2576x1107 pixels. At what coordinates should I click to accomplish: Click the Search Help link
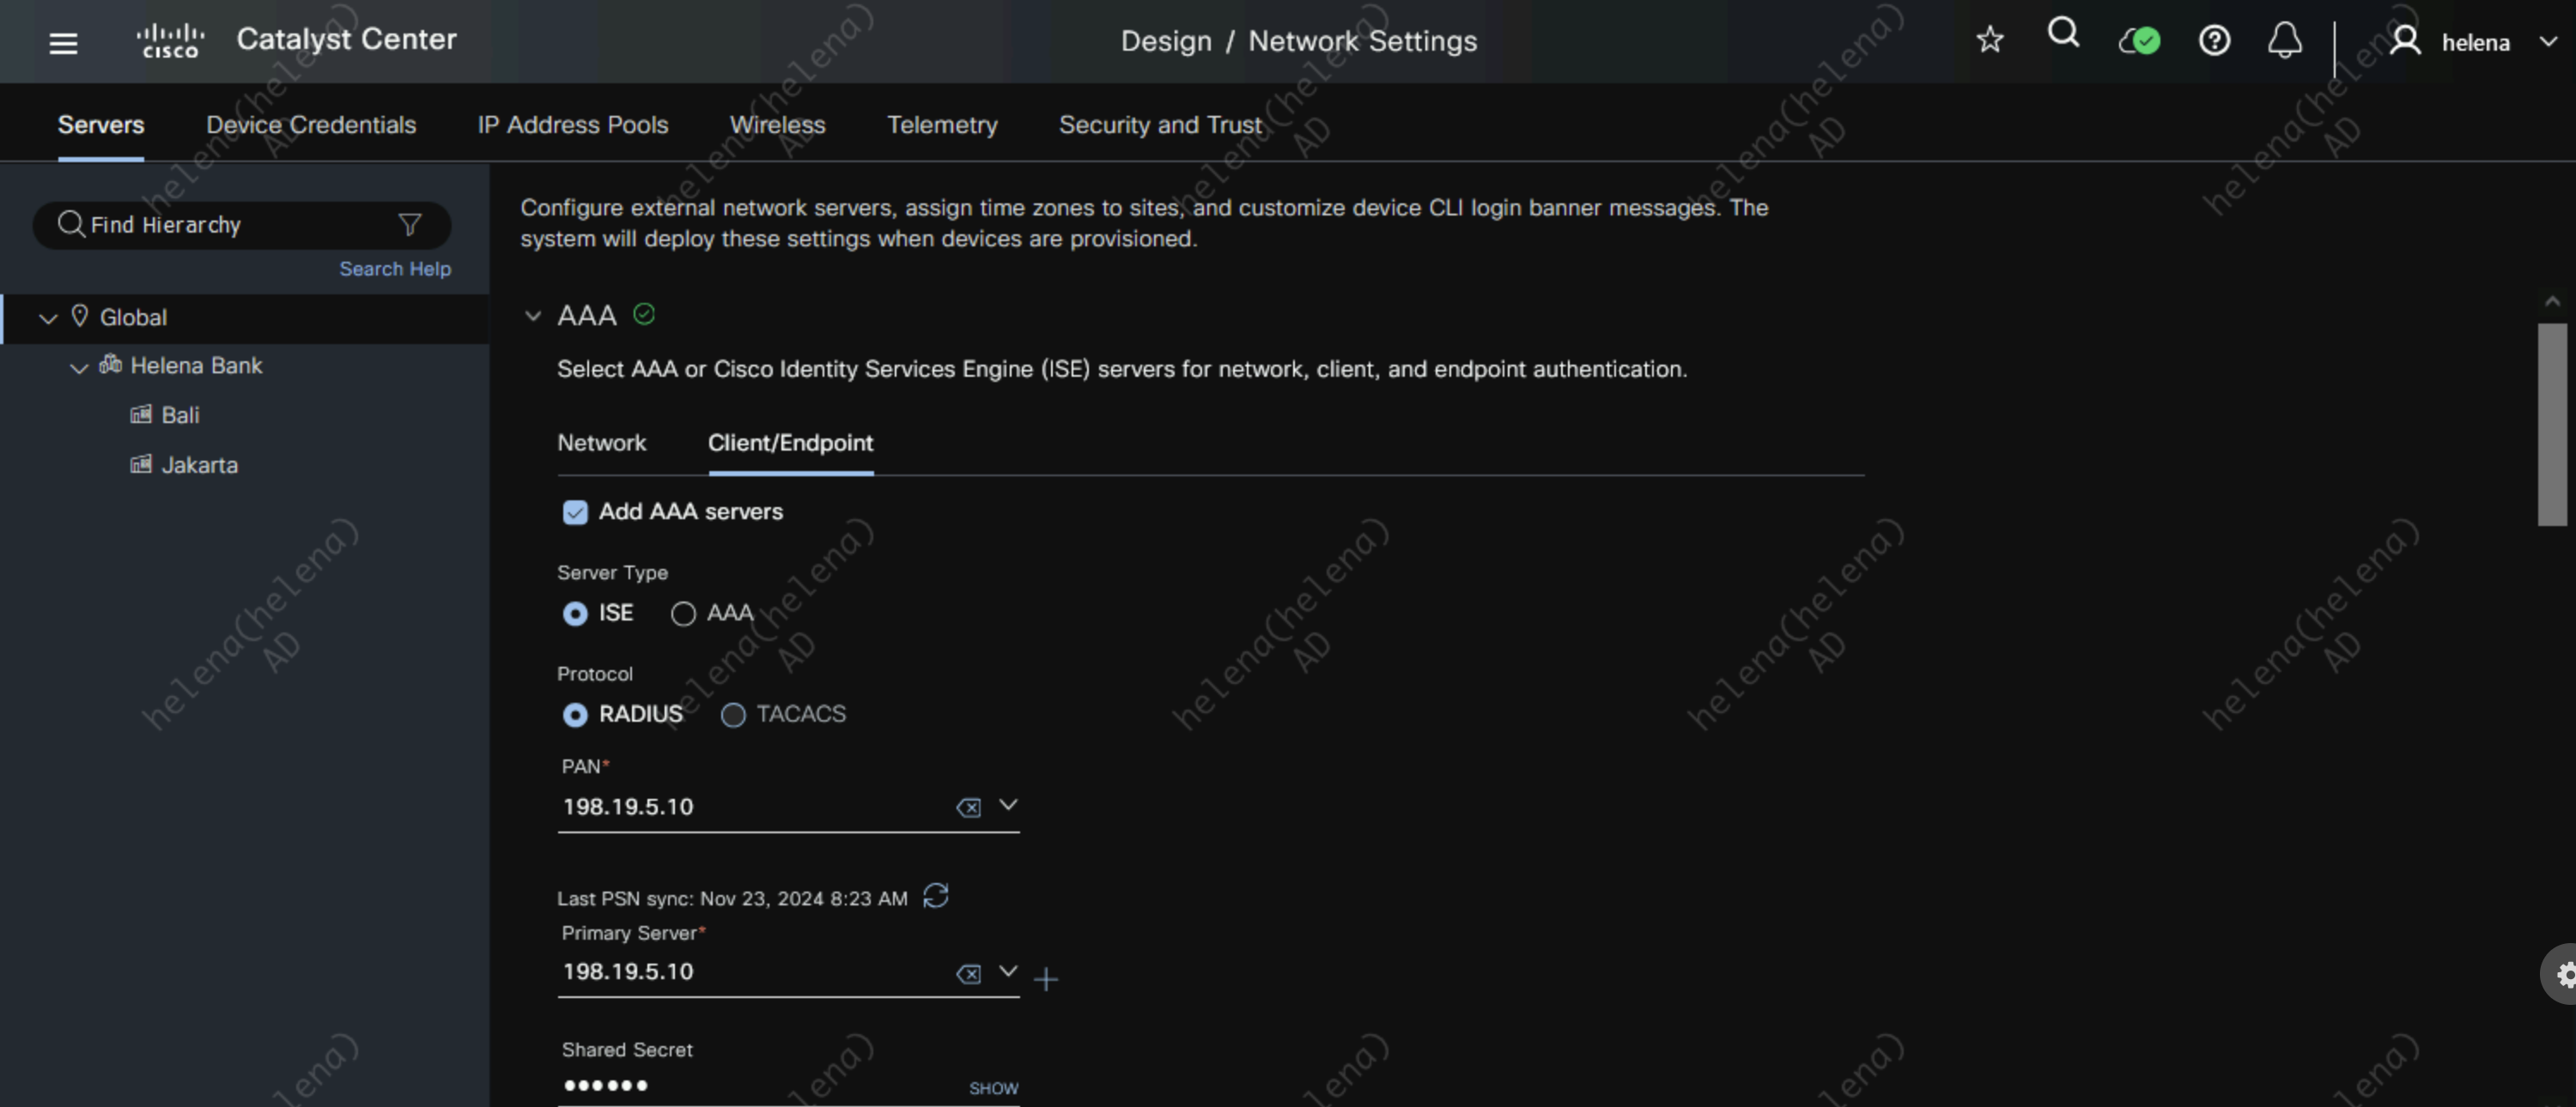[395, 269]
